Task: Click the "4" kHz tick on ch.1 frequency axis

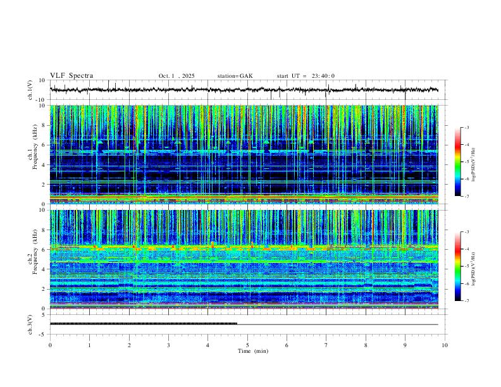Action: (44, 165)
